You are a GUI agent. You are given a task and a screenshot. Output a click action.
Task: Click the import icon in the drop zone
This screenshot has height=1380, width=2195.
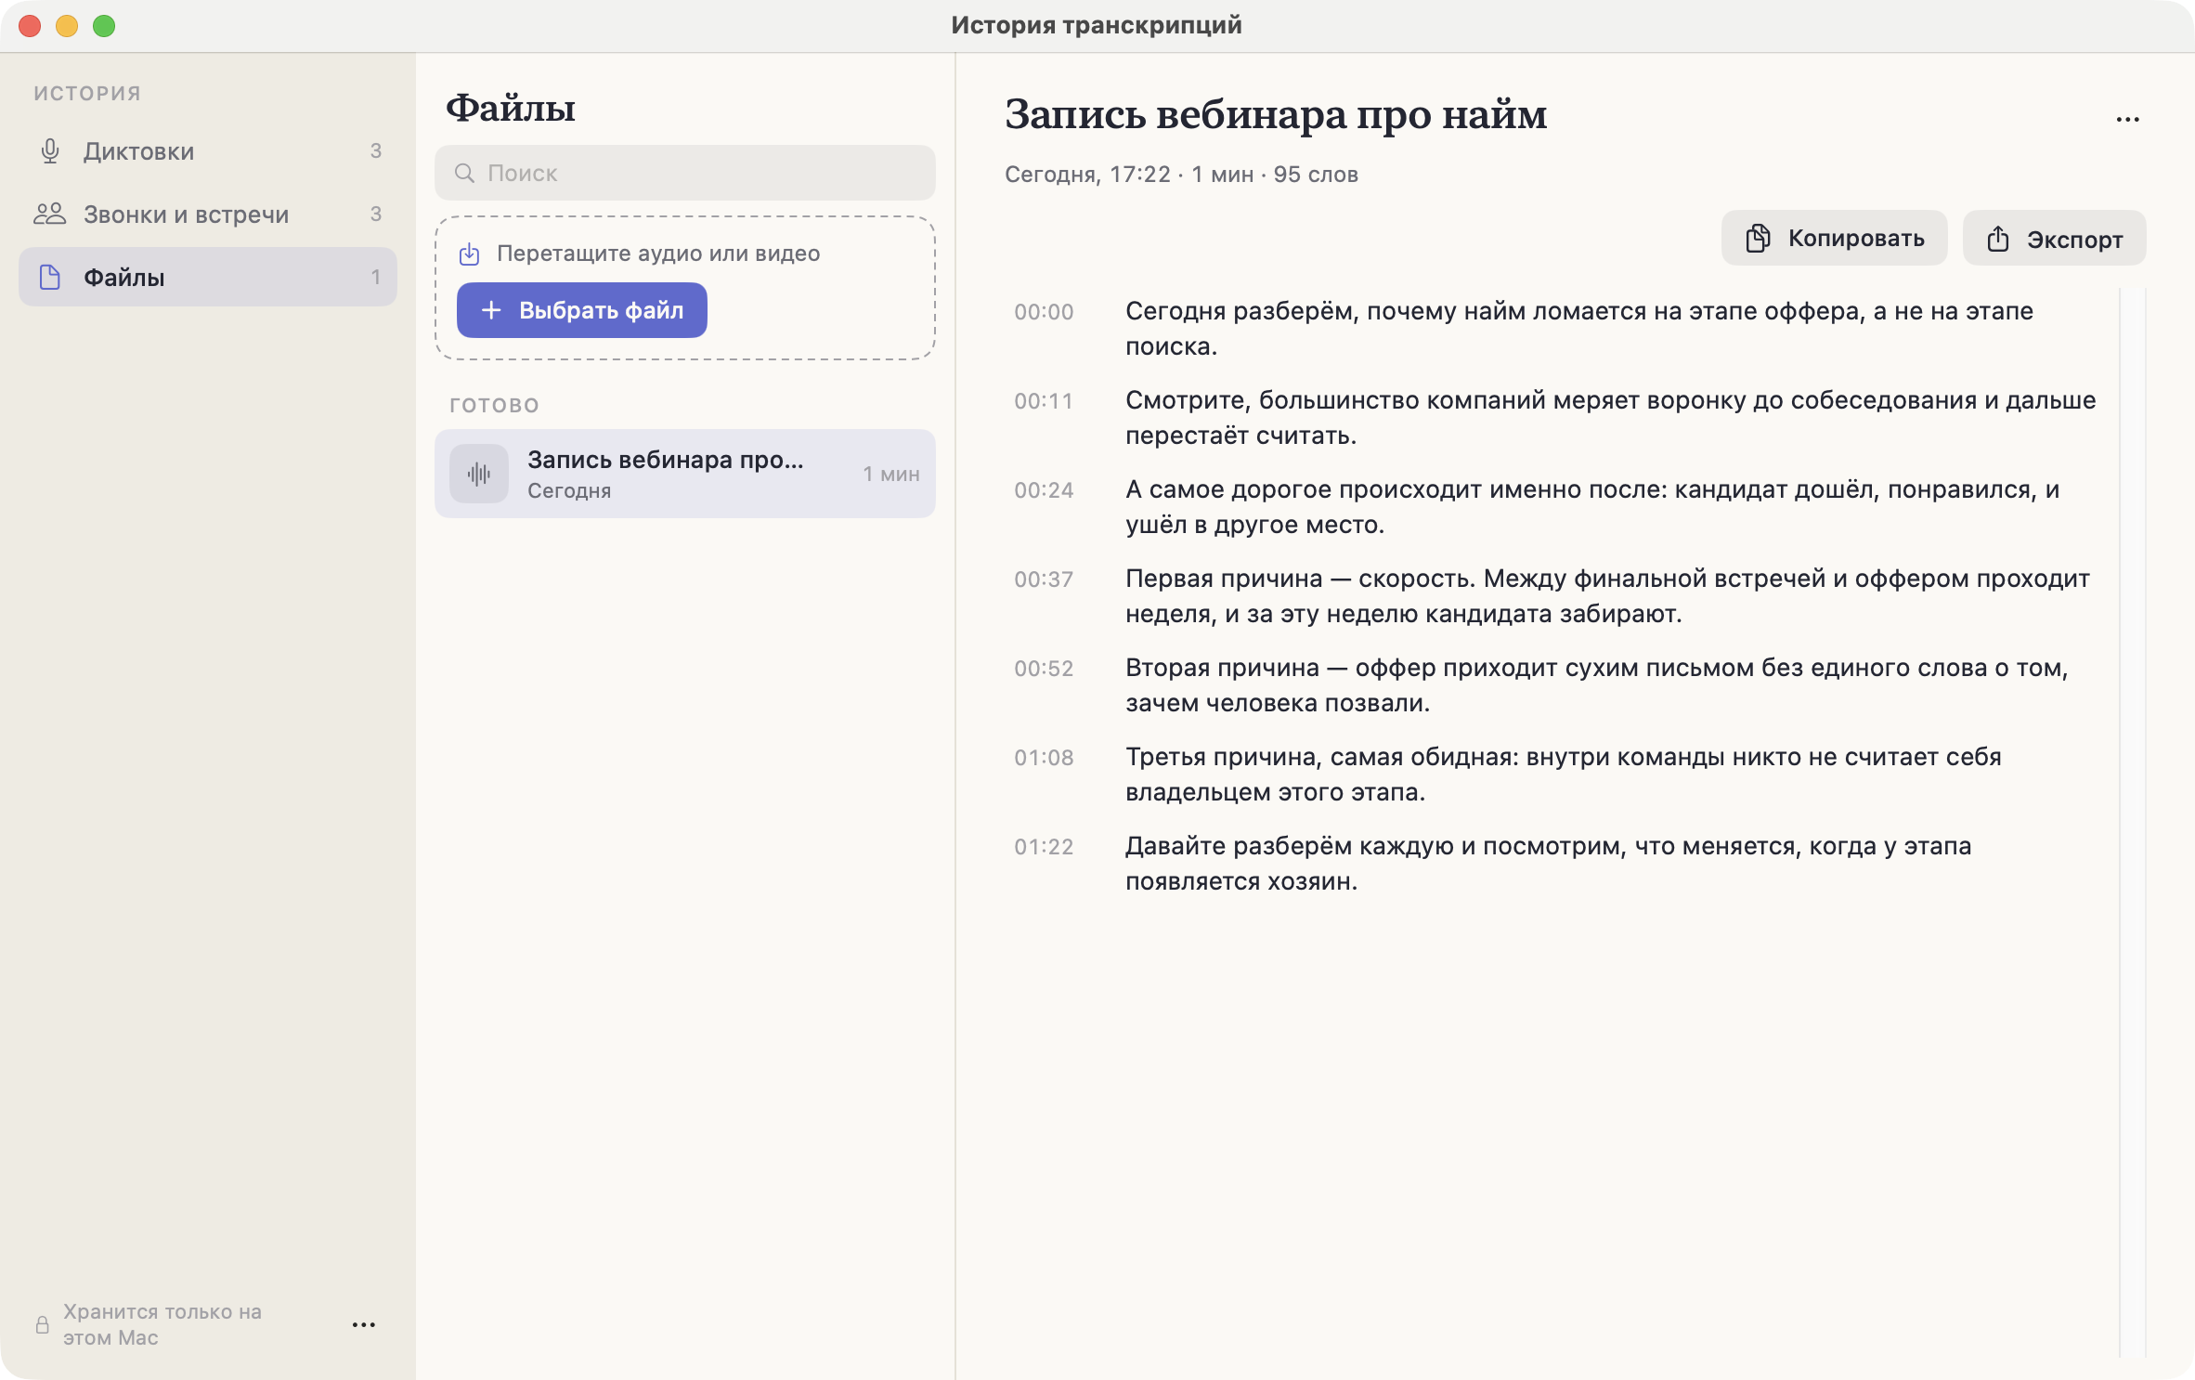click(470, 254)
